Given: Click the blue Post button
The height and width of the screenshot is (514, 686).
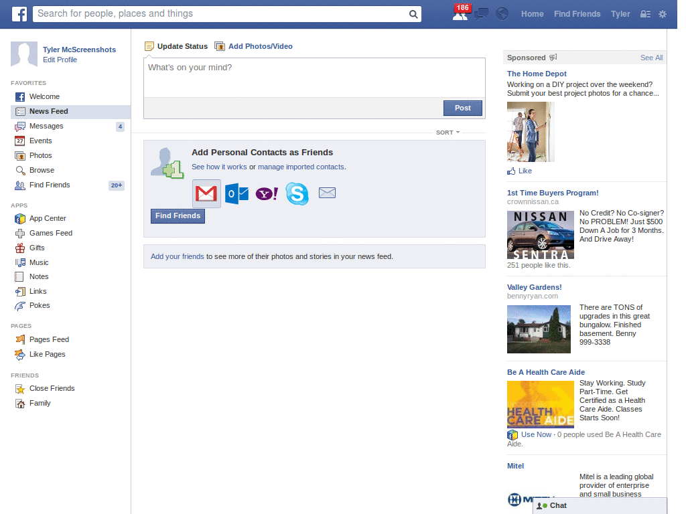Looking at the screenshot, I should [x=462, y=108].
